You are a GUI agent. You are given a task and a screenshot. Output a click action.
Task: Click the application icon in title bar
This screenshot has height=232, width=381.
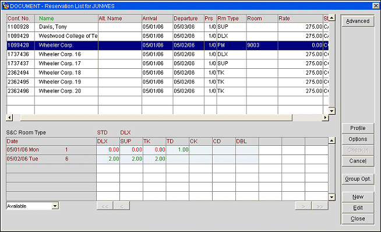5,6
